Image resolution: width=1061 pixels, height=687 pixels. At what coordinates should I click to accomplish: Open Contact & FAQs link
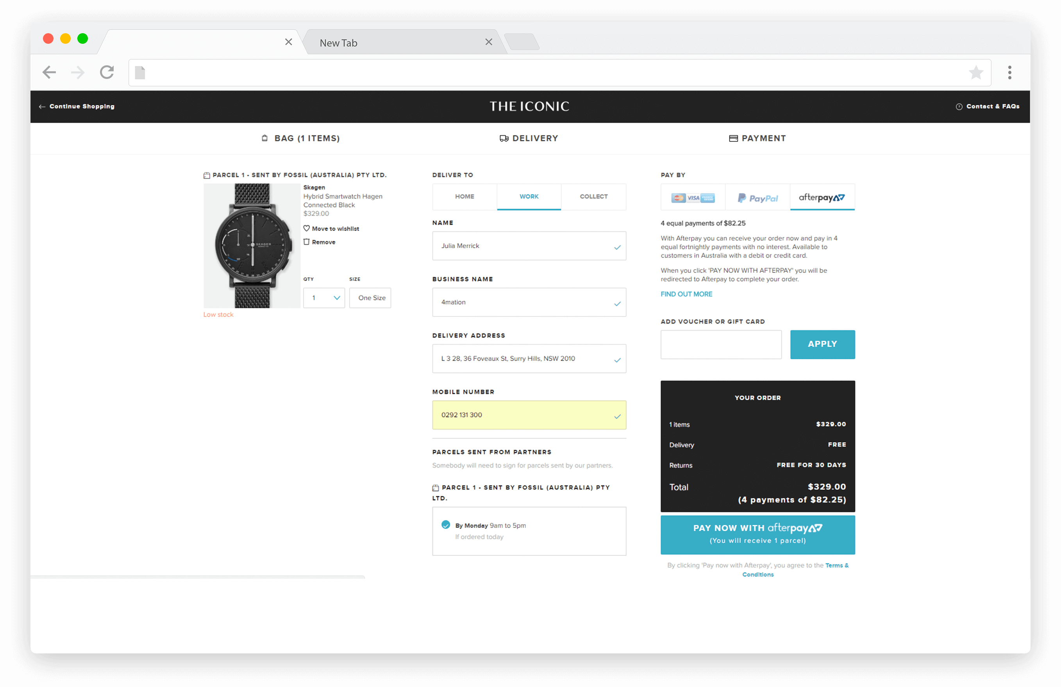(988, 107)
